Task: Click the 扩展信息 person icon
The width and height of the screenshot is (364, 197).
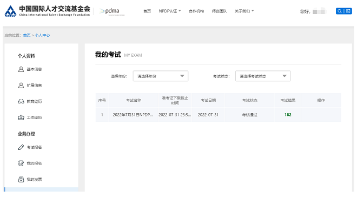Action: coord(21,86)
